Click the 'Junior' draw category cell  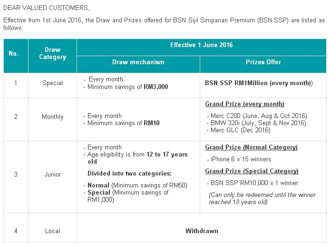[x=53, y=175]
